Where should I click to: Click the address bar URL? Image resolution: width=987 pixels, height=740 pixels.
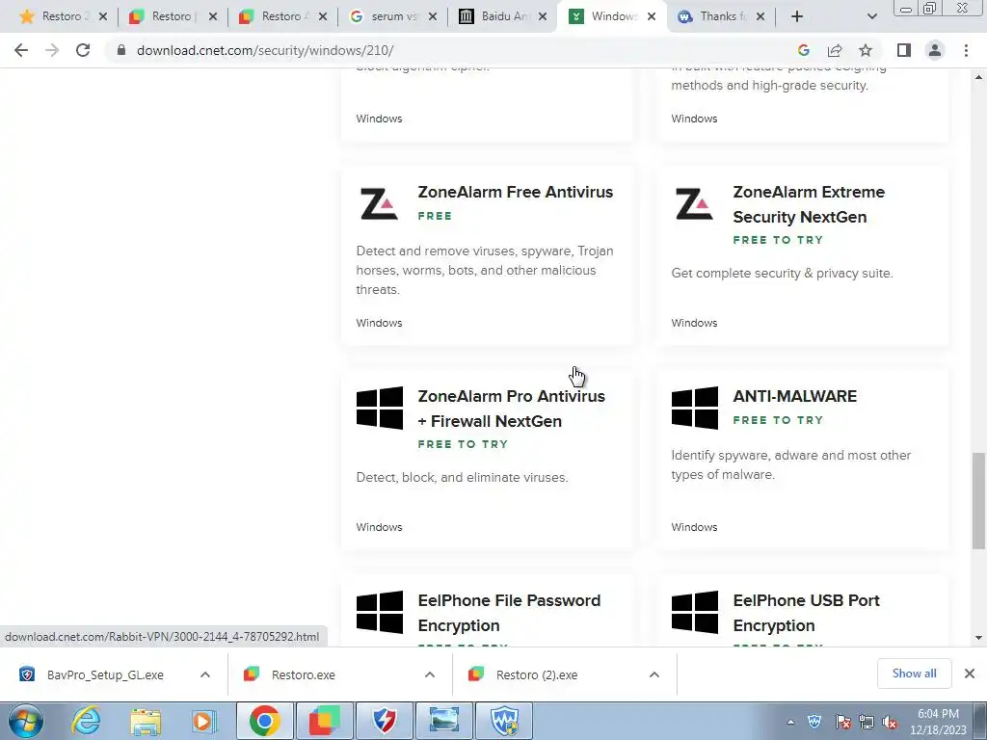(x=265, y=50)
